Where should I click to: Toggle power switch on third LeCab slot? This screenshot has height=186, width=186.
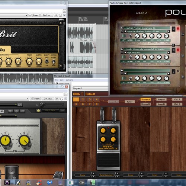[174, 71]
